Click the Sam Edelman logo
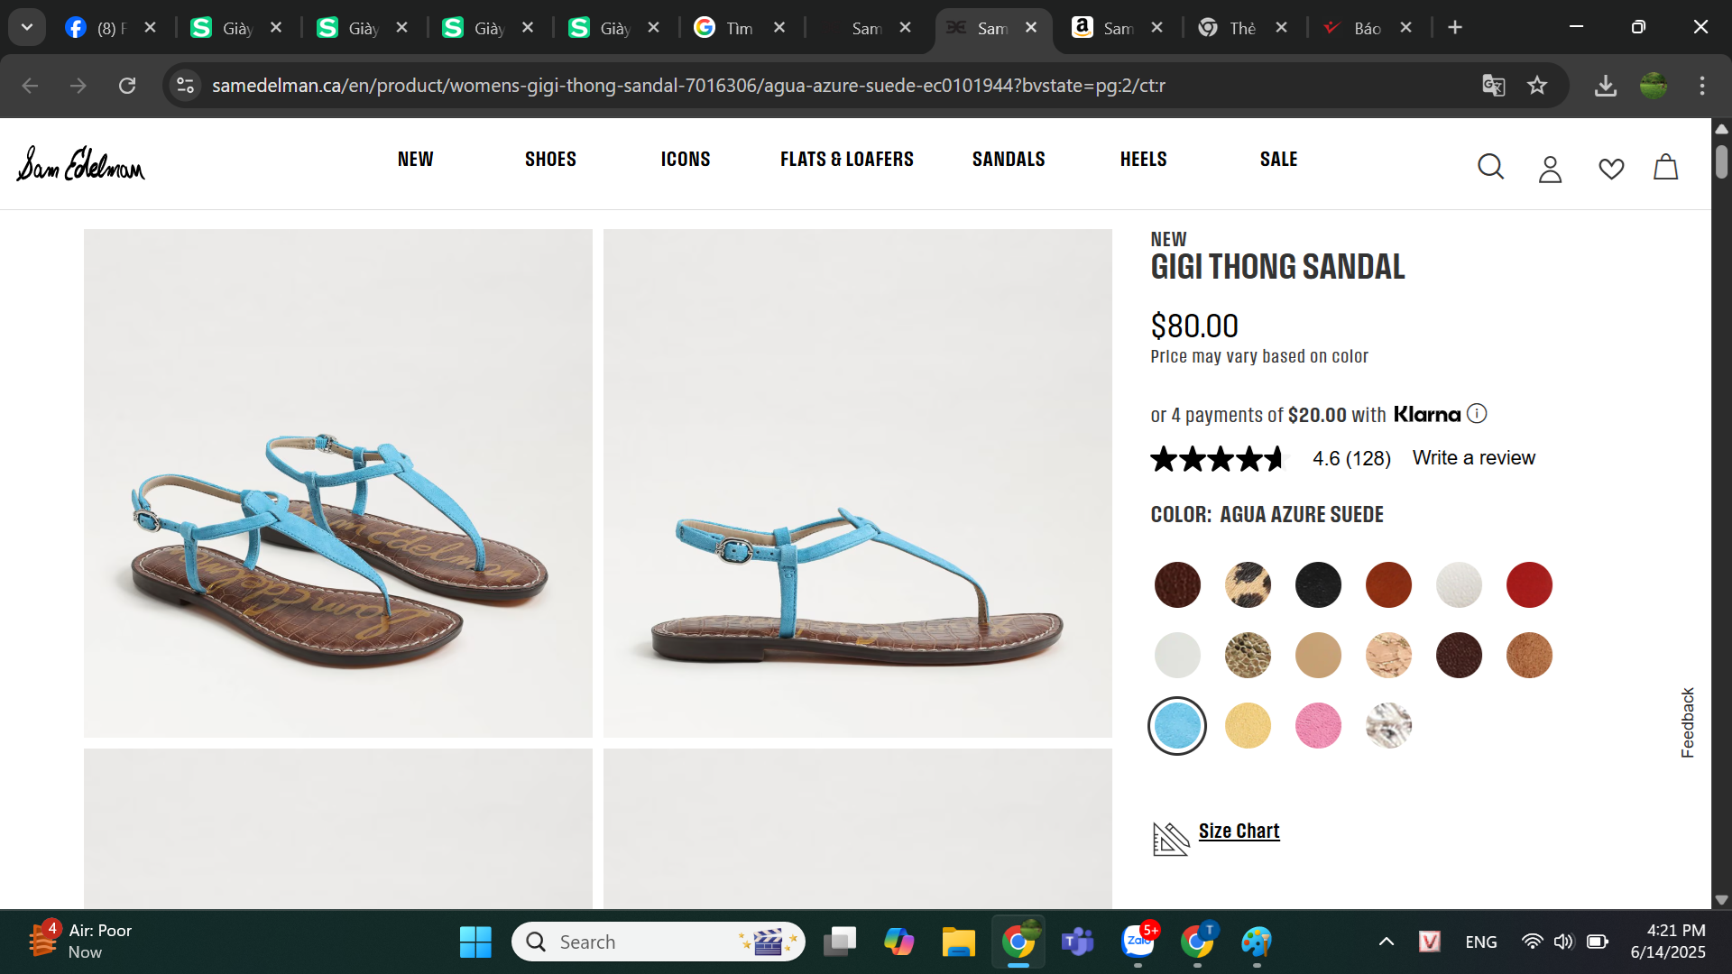 pyautogui.click(x=80, y=164)
